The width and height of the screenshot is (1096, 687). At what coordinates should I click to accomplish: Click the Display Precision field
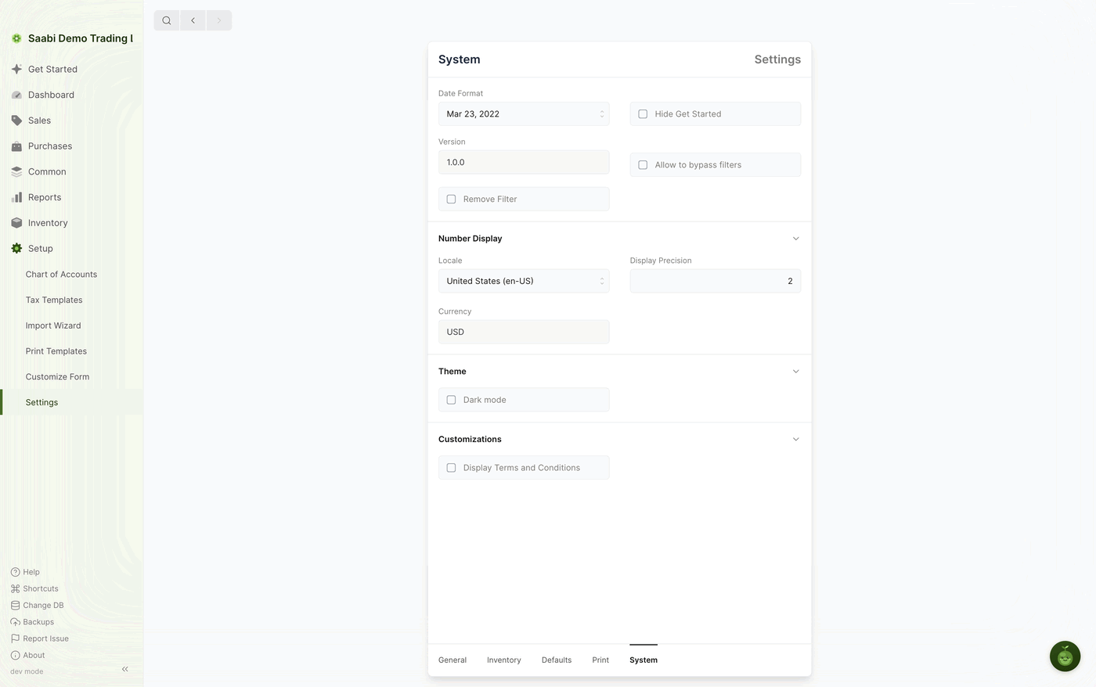pos(716,281)
